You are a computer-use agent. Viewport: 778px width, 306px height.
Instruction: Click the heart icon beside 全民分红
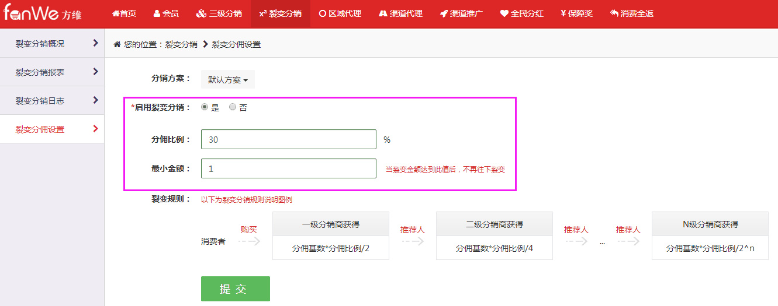click(x=504, y=13)
